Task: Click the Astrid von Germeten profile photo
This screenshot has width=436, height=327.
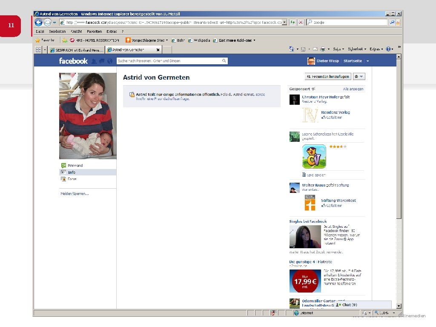Action: point(88,116)
